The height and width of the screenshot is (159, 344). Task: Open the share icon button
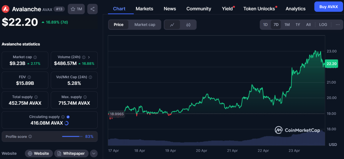(92, 9)
